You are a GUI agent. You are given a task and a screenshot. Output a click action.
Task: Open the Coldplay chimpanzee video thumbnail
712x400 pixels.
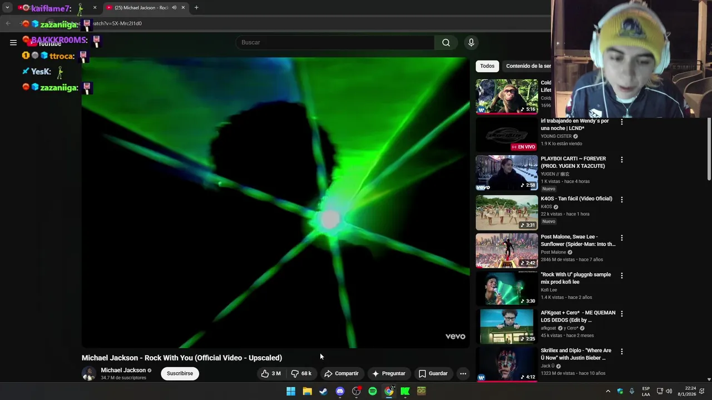click(x=507, y=96)
